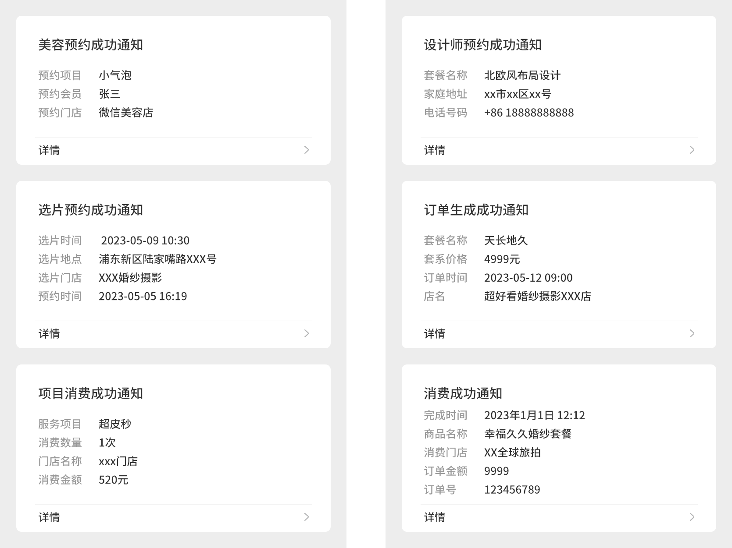Screen dimensions: 732x548
Task: Select the order number 123456789
Action: pyautogui.click(x=512, y=490)
